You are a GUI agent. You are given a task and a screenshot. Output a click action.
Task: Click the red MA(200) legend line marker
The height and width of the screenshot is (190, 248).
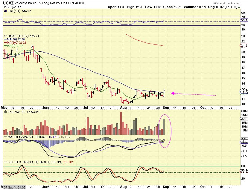coord(5,43)
